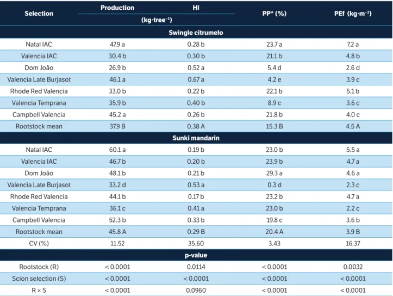
Task: Select the HI mean '0.29 B'
Action: tap(196, 232)
